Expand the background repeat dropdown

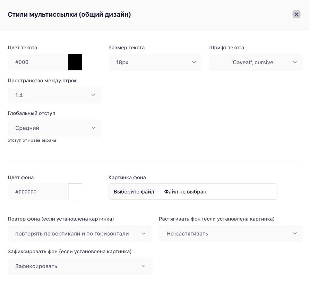click(80, 234)
